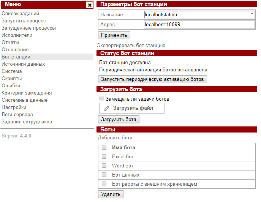The image size is (261, 202).
Task: Open Список заданий in the menu
Action: tap(20, 13)
